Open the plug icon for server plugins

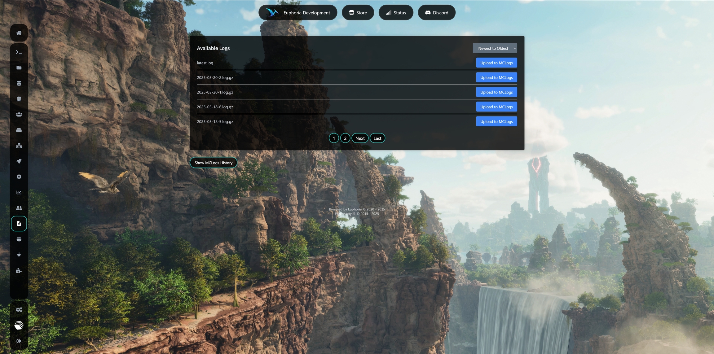19,255
